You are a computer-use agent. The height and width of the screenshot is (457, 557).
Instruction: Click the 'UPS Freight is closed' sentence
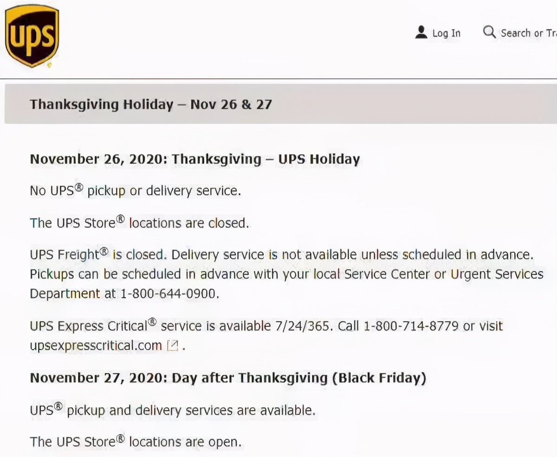point(97,254)
